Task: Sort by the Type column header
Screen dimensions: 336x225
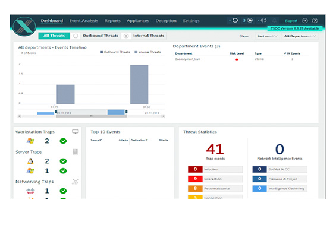Action: coord(258,53)
